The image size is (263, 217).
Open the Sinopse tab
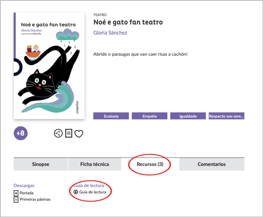(x=41, y=164)
